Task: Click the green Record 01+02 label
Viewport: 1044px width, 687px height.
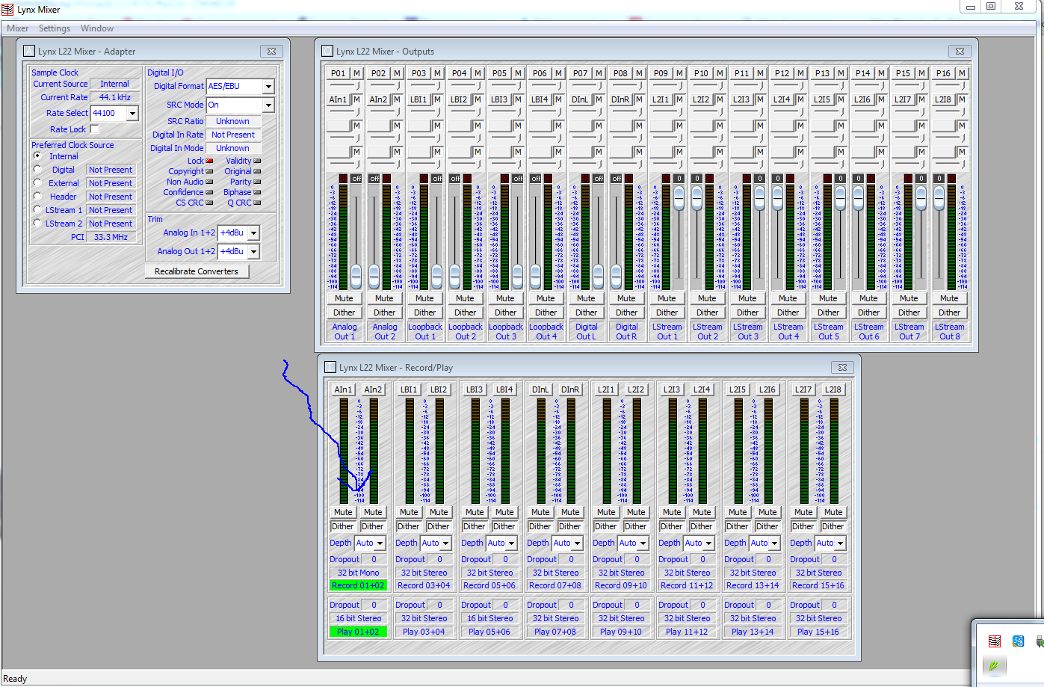Action: [x=358, y=585]
